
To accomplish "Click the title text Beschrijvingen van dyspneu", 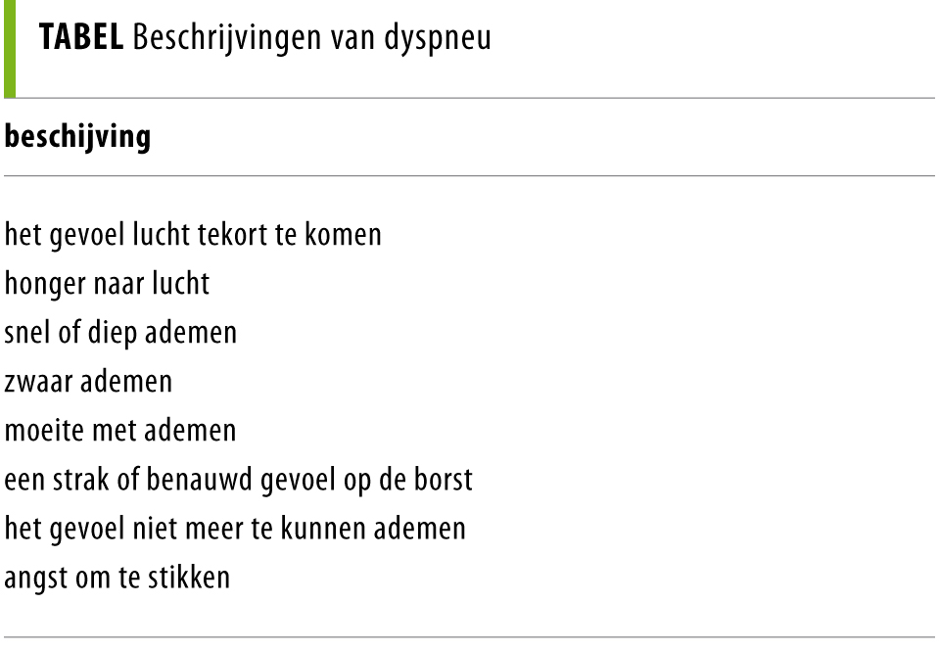I will (x=311, y=40).
